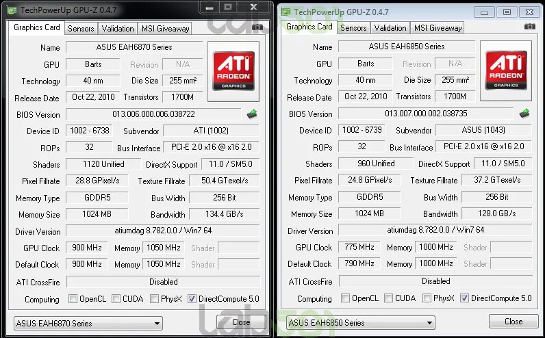Click the BIOS save chip icon in EAH6870 window
The width and height of the screenshot is (545, 338).
252,114
